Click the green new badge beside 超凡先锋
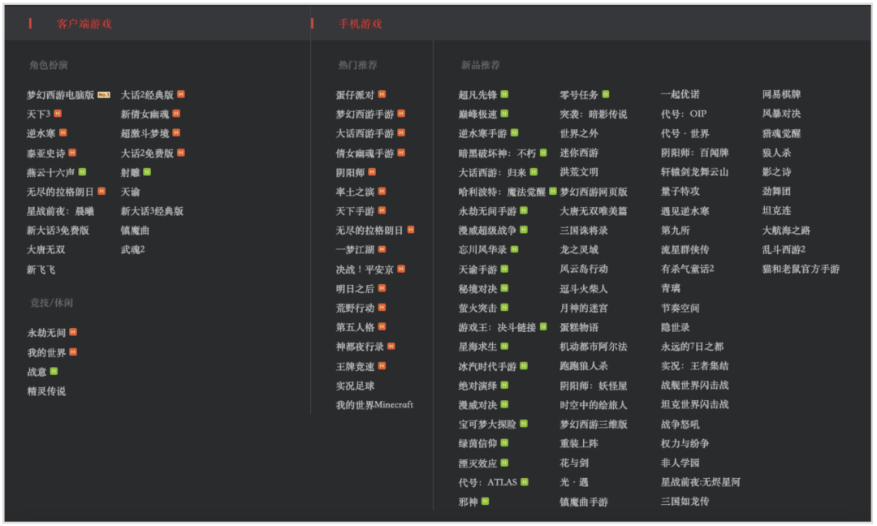 (x=504, y=94)
